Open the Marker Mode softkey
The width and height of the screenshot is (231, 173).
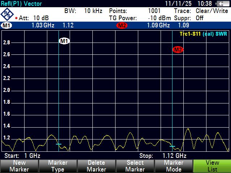coord(174,166)
